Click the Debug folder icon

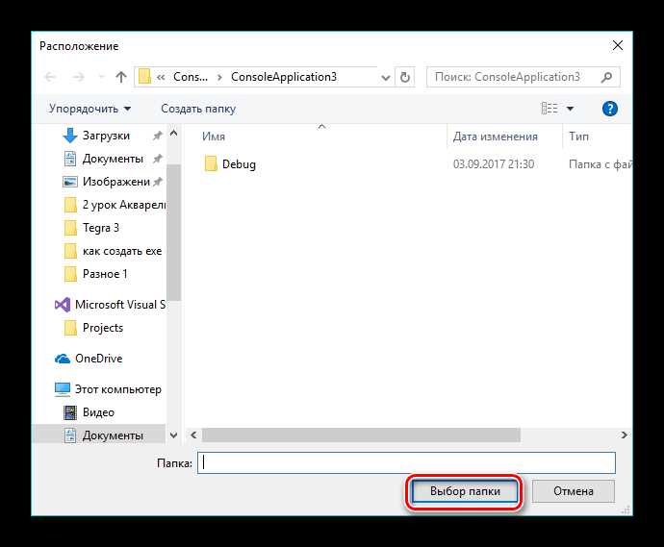tap(211, 163)
